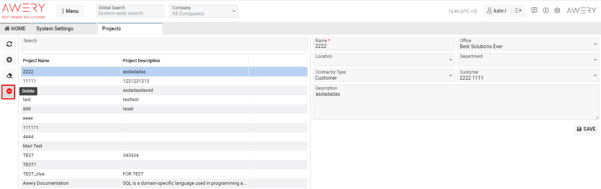This screenshot has height=189, width=601.
Task: Click the logout arrow icon beside kate.r
Action: (x=519, y=11)
